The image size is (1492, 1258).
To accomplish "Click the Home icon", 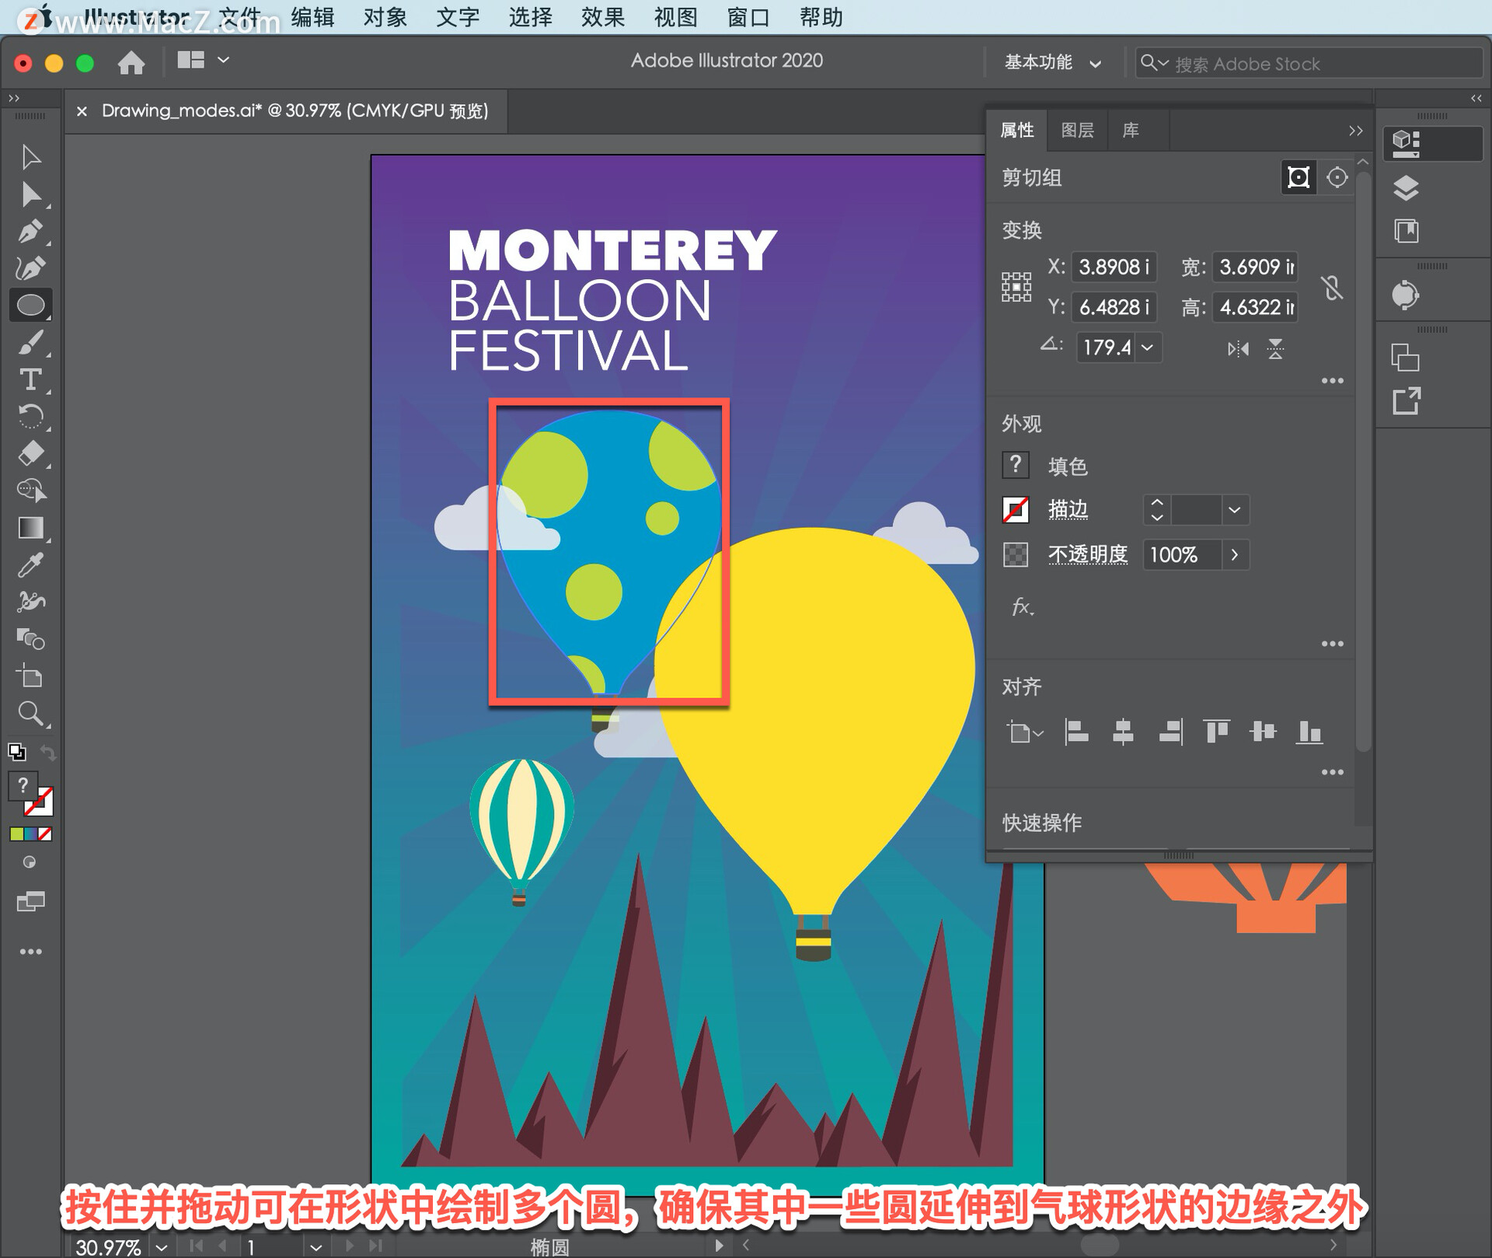I will point(131,62).
